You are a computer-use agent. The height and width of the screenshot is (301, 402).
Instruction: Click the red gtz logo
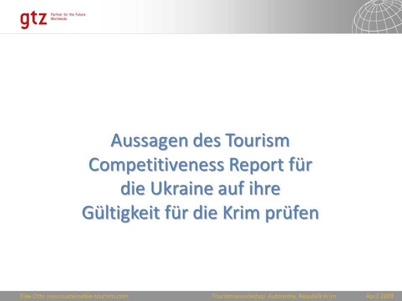tap(33, 20)
